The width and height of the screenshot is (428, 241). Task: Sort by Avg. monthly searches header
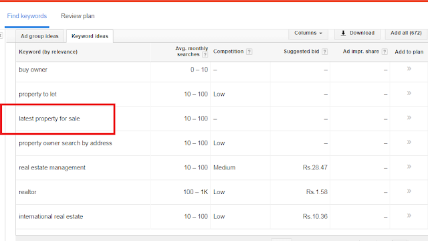191,52
